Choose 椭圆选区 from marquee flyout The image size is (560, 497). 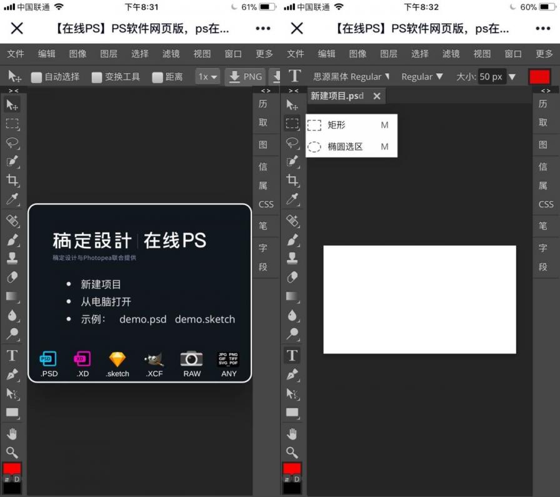tap(351, 146)
